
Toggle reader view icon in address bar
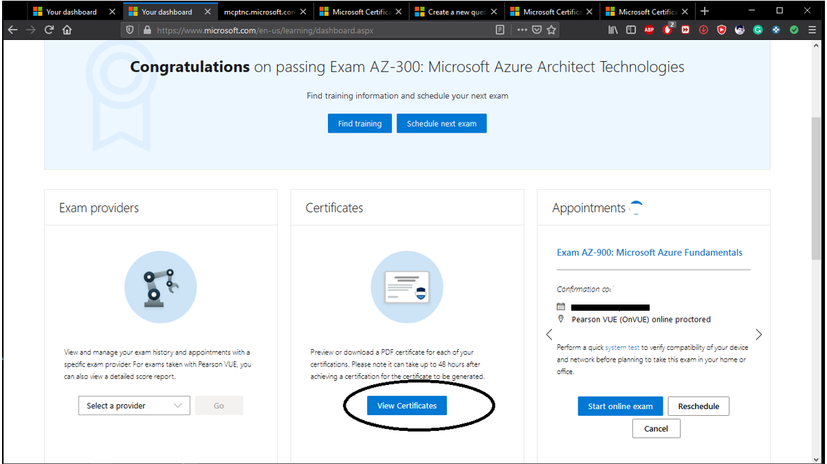[x=500, y=30]
